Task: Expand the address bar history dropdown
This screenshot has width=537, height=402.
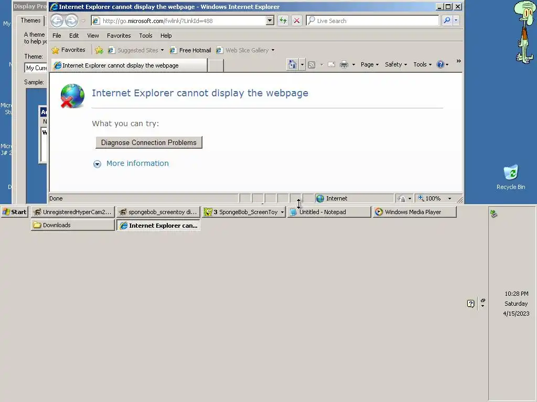Action: (x=270, y=20)
